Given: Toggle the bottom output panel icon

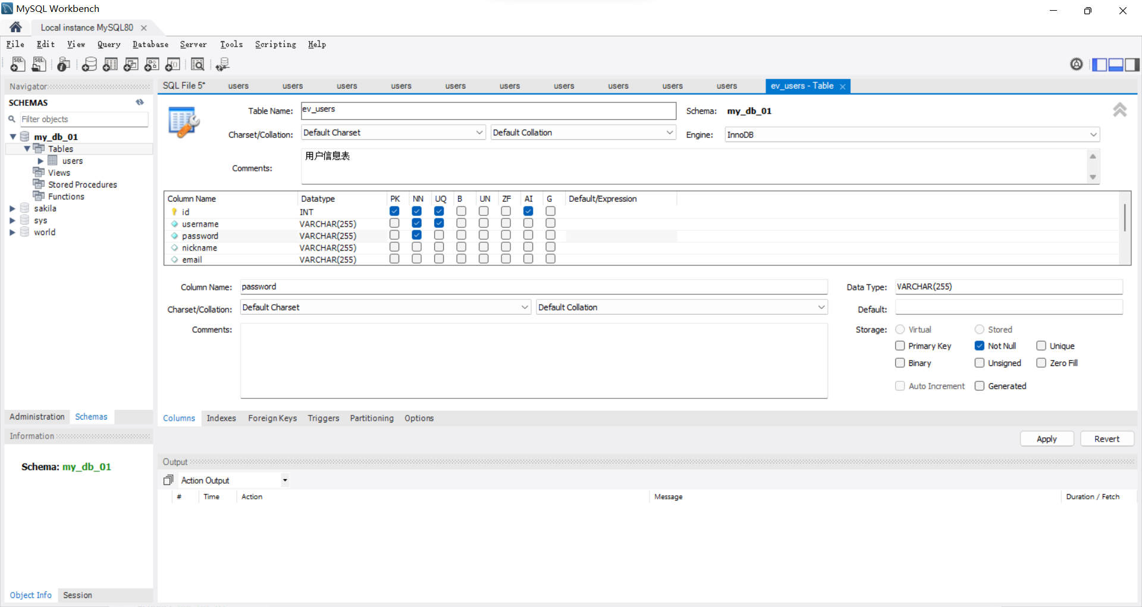Looking at the screenshot, I should (1116, 64).
